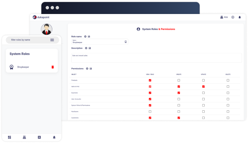Delete the Shopkeeper role with trash icon
Screen dimensions: 248x143
[x=53, y=67]
